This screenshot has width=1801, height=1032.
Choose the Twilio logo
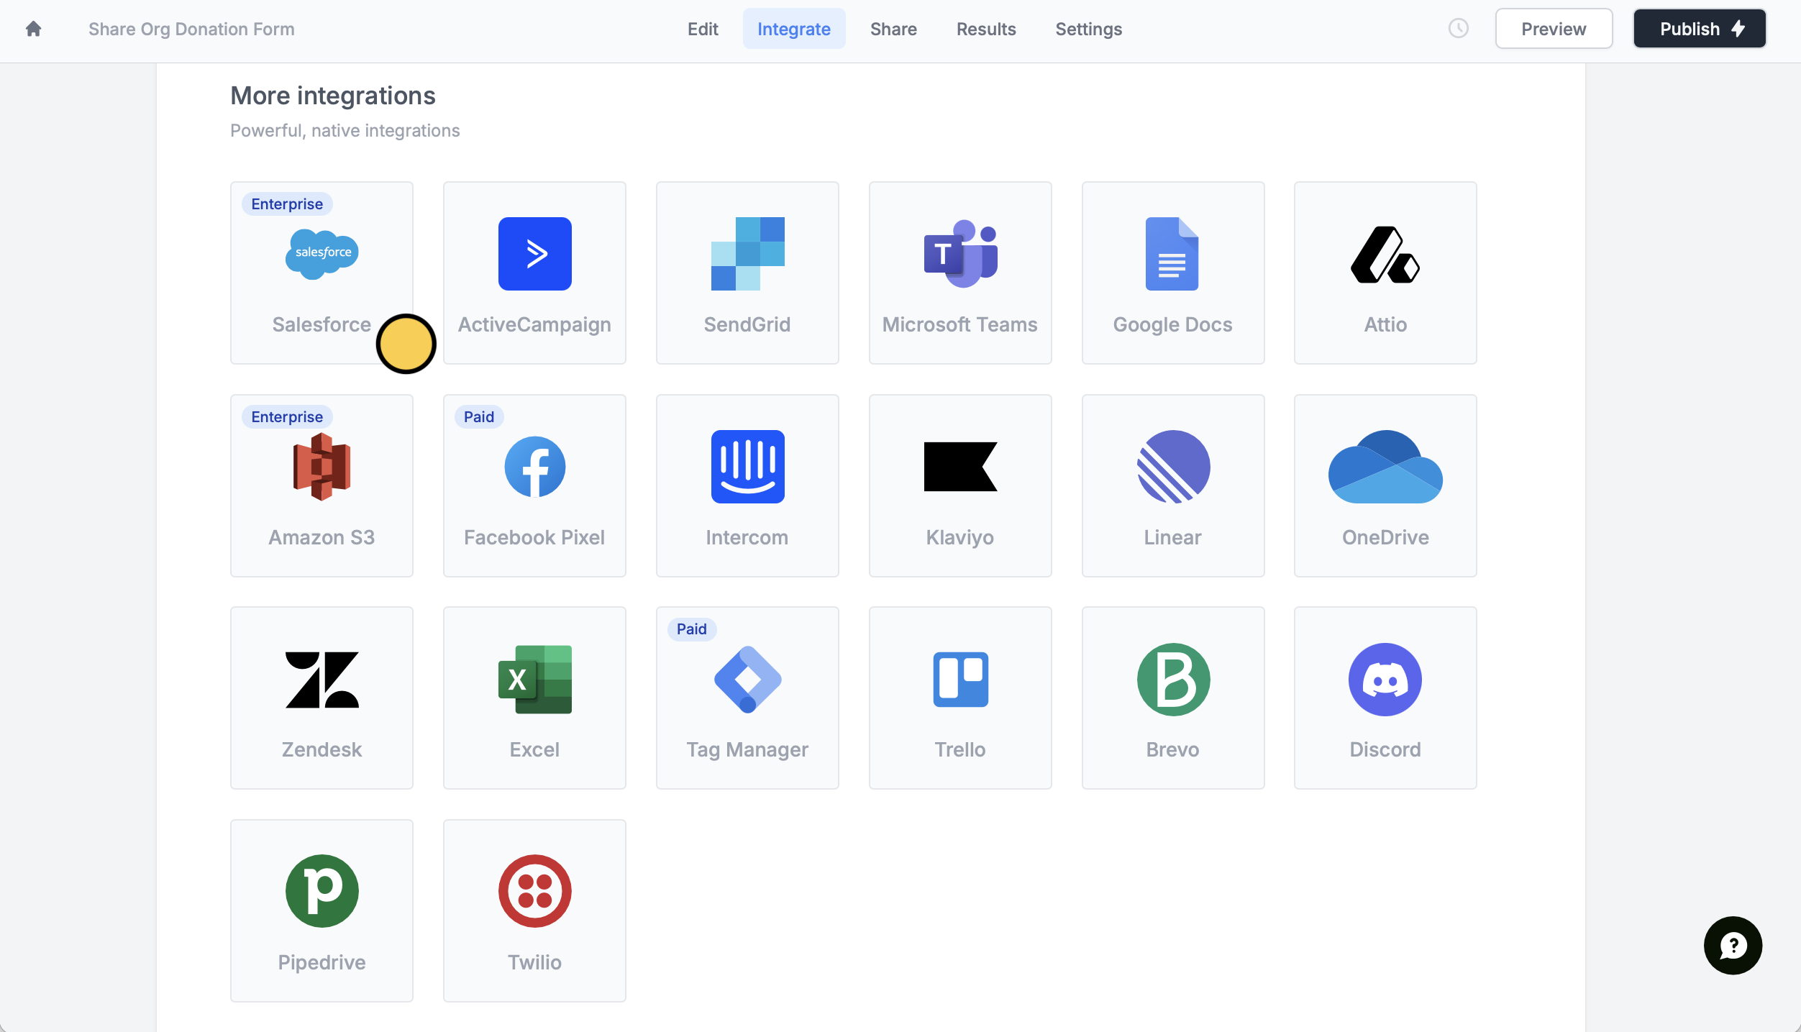click(534, 891)
